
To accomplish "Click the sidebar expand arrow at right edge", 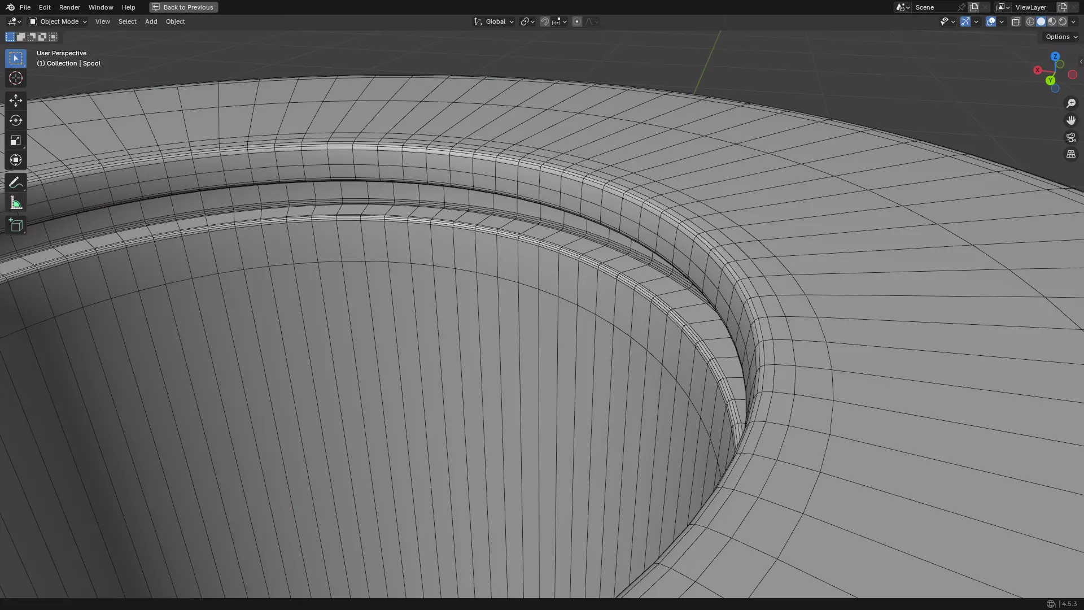I will coord(1081,62).
